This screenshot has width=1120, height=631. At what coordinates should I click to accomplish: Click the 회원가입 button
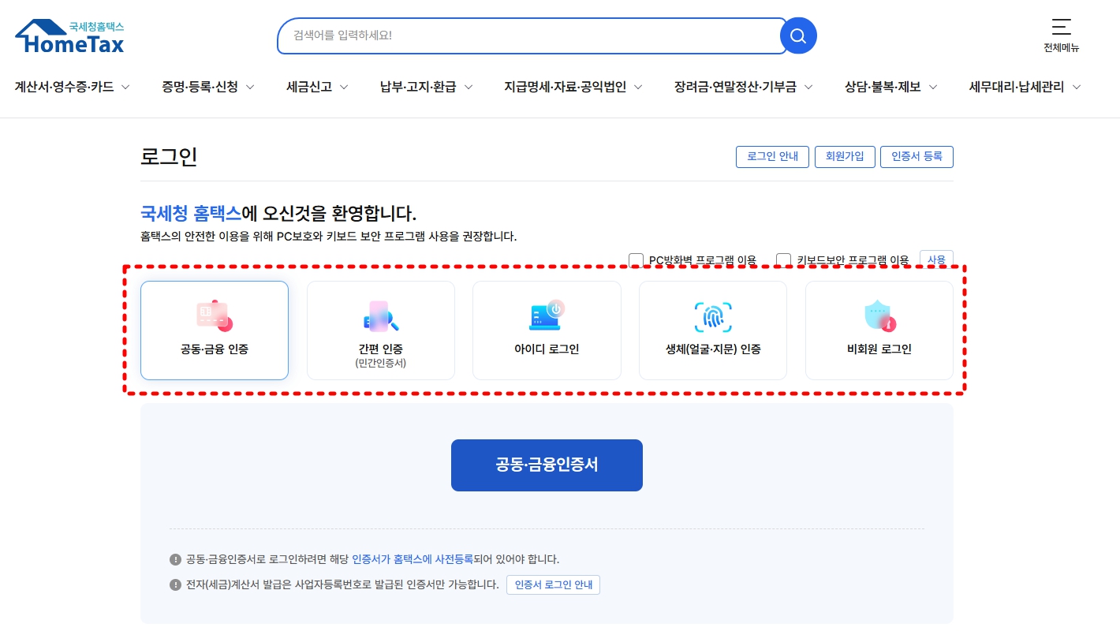[x=845, y=156]
